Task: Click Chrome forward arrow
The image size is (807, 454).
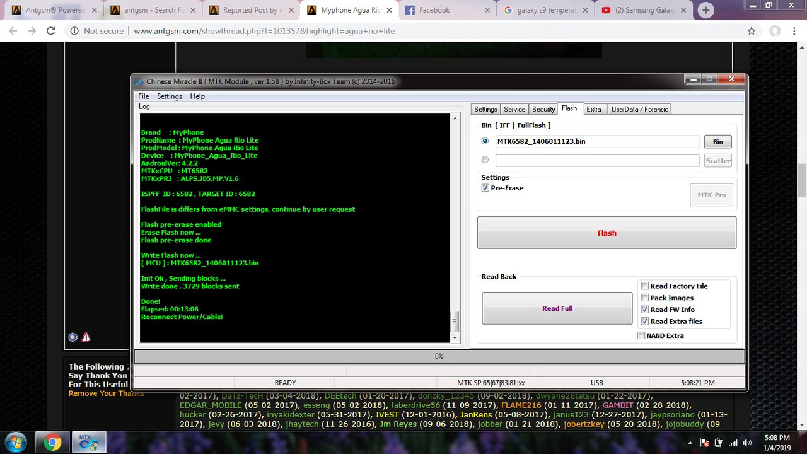Action: coord(32,31)
